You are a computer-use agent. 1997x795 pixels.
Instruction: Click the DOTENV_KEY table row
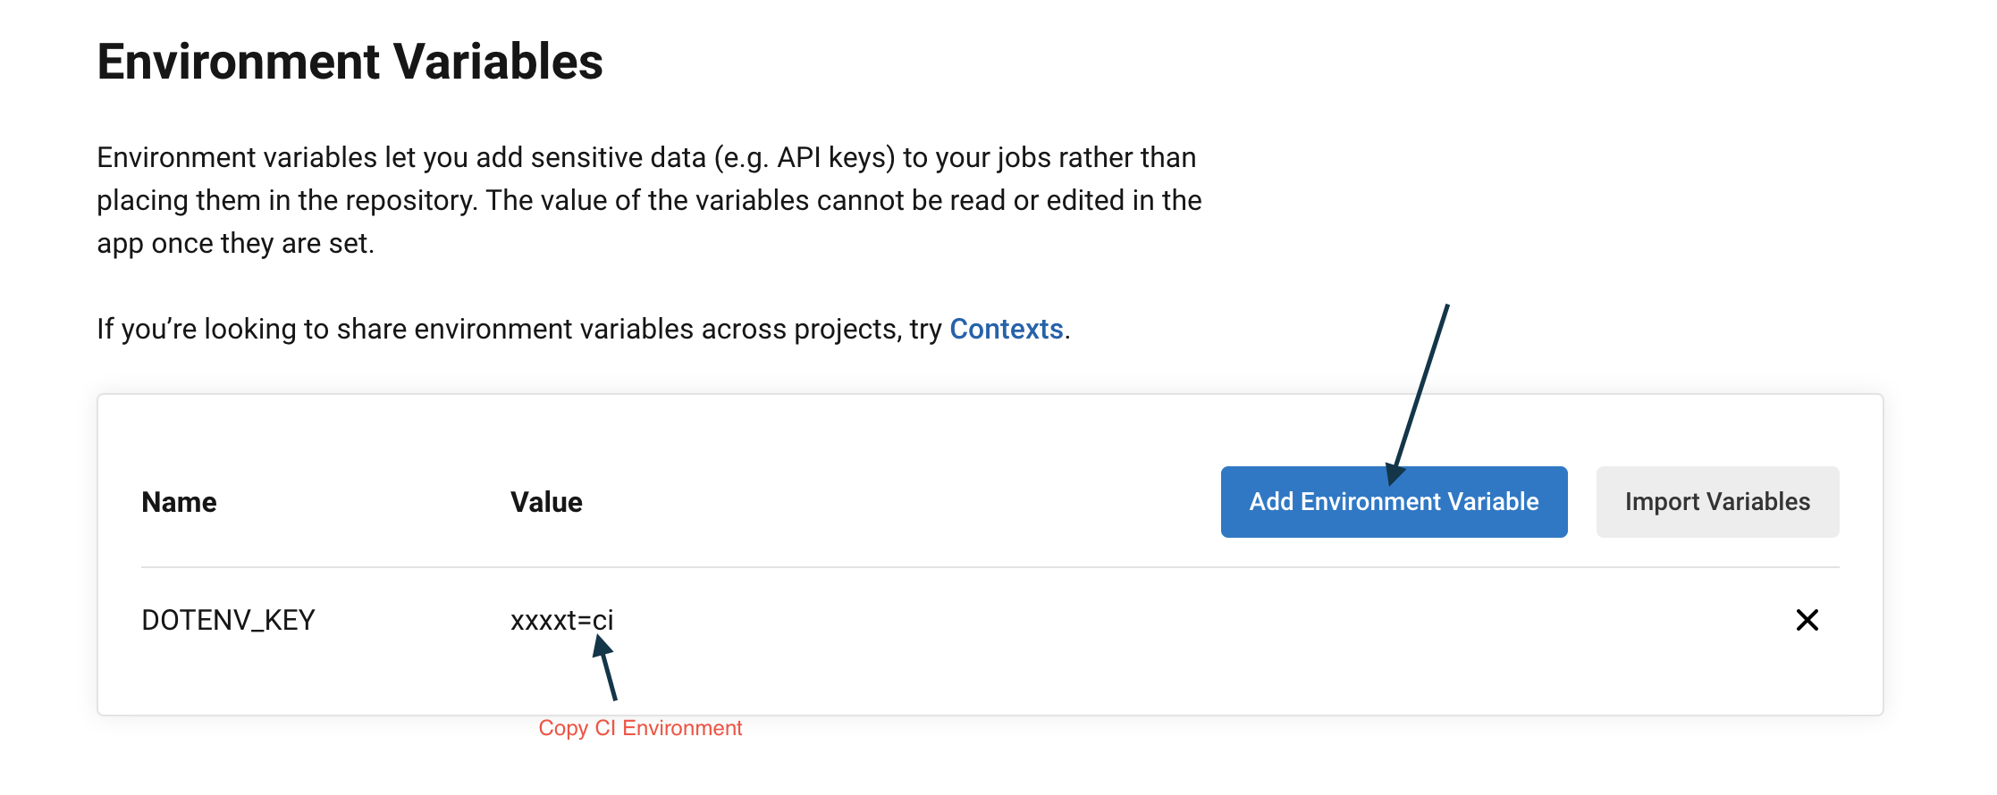coord(990,620)
